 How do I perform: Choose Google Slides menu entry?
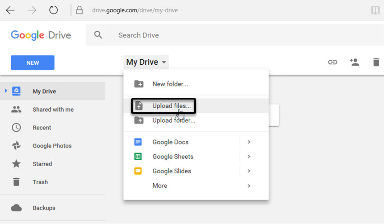coord(196,171)
